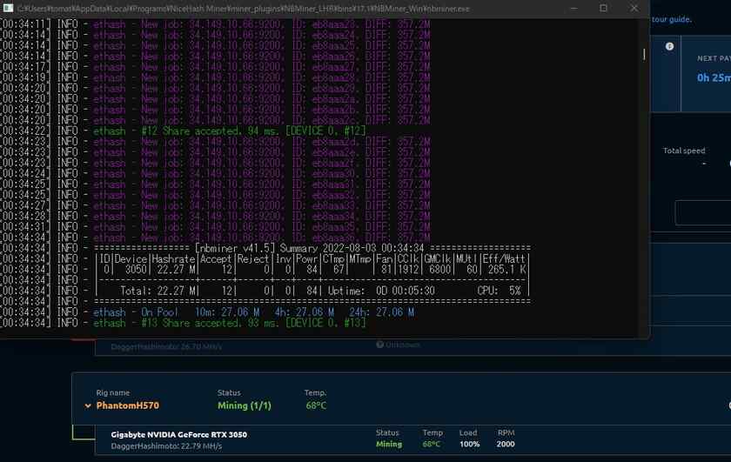Click the RTX 3050 fan RPM value 2000
This screenshot has width=731, height=462.
[x=506, y=445]
